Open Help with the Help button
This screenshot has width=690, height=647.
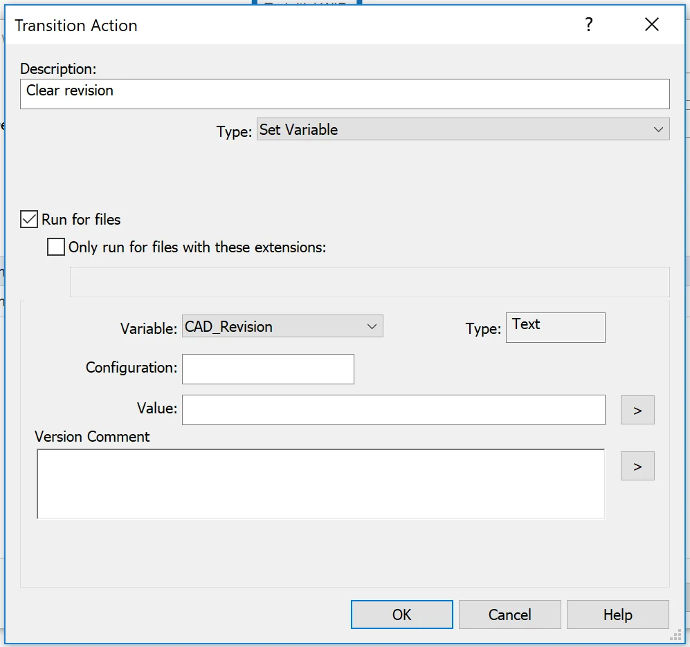pyautogui.click(x=617, y=615)
